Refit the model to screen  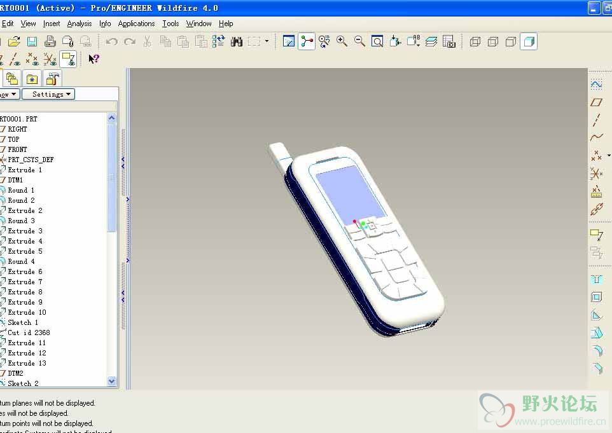[377, 41]
